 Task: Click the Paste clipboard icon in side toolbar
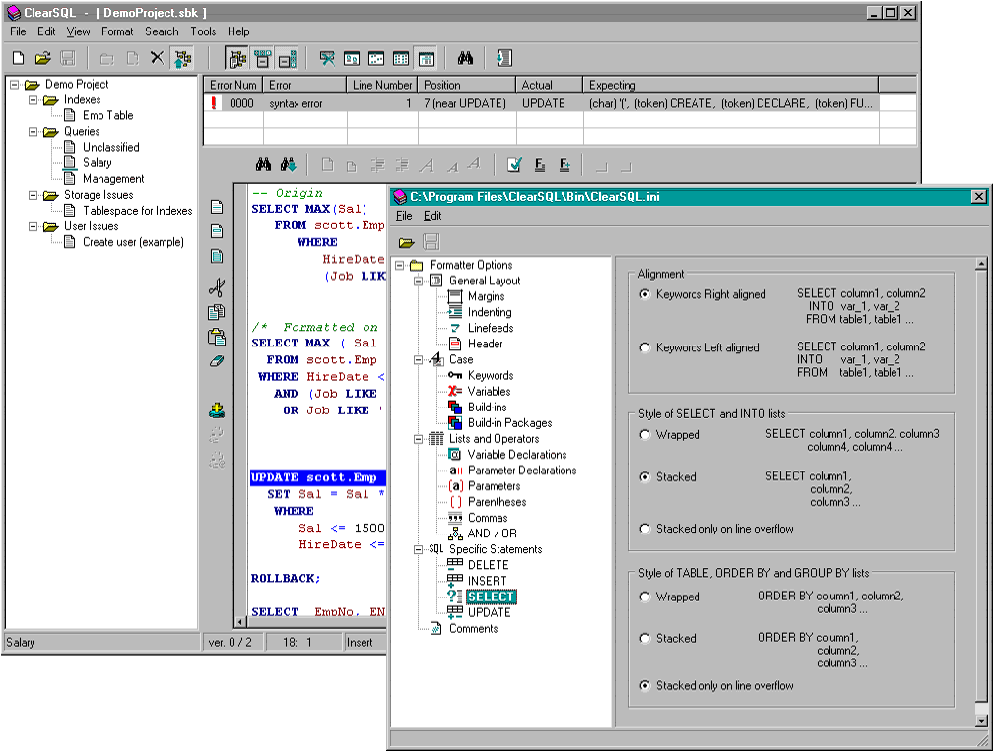(217, 336)
